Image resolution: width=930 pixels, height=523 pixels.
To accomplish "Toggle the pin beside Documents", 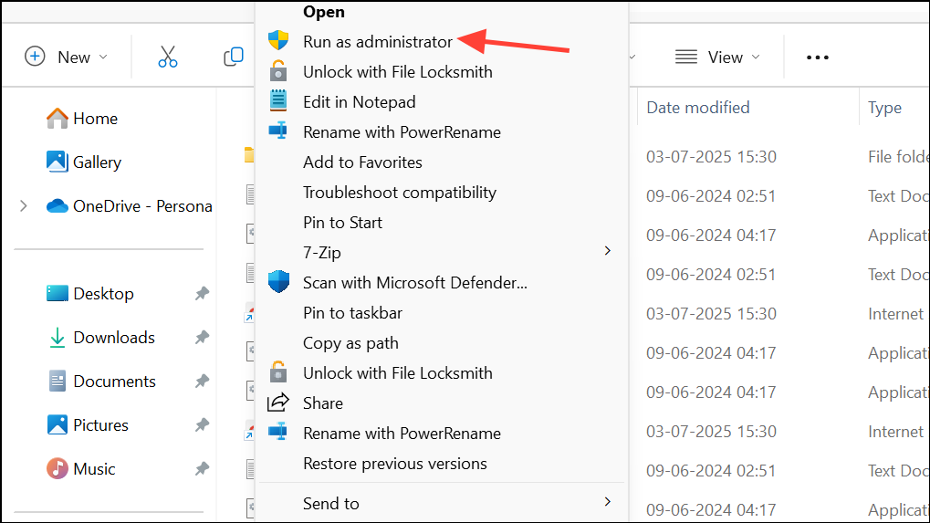I will click(x=202, y=382).
